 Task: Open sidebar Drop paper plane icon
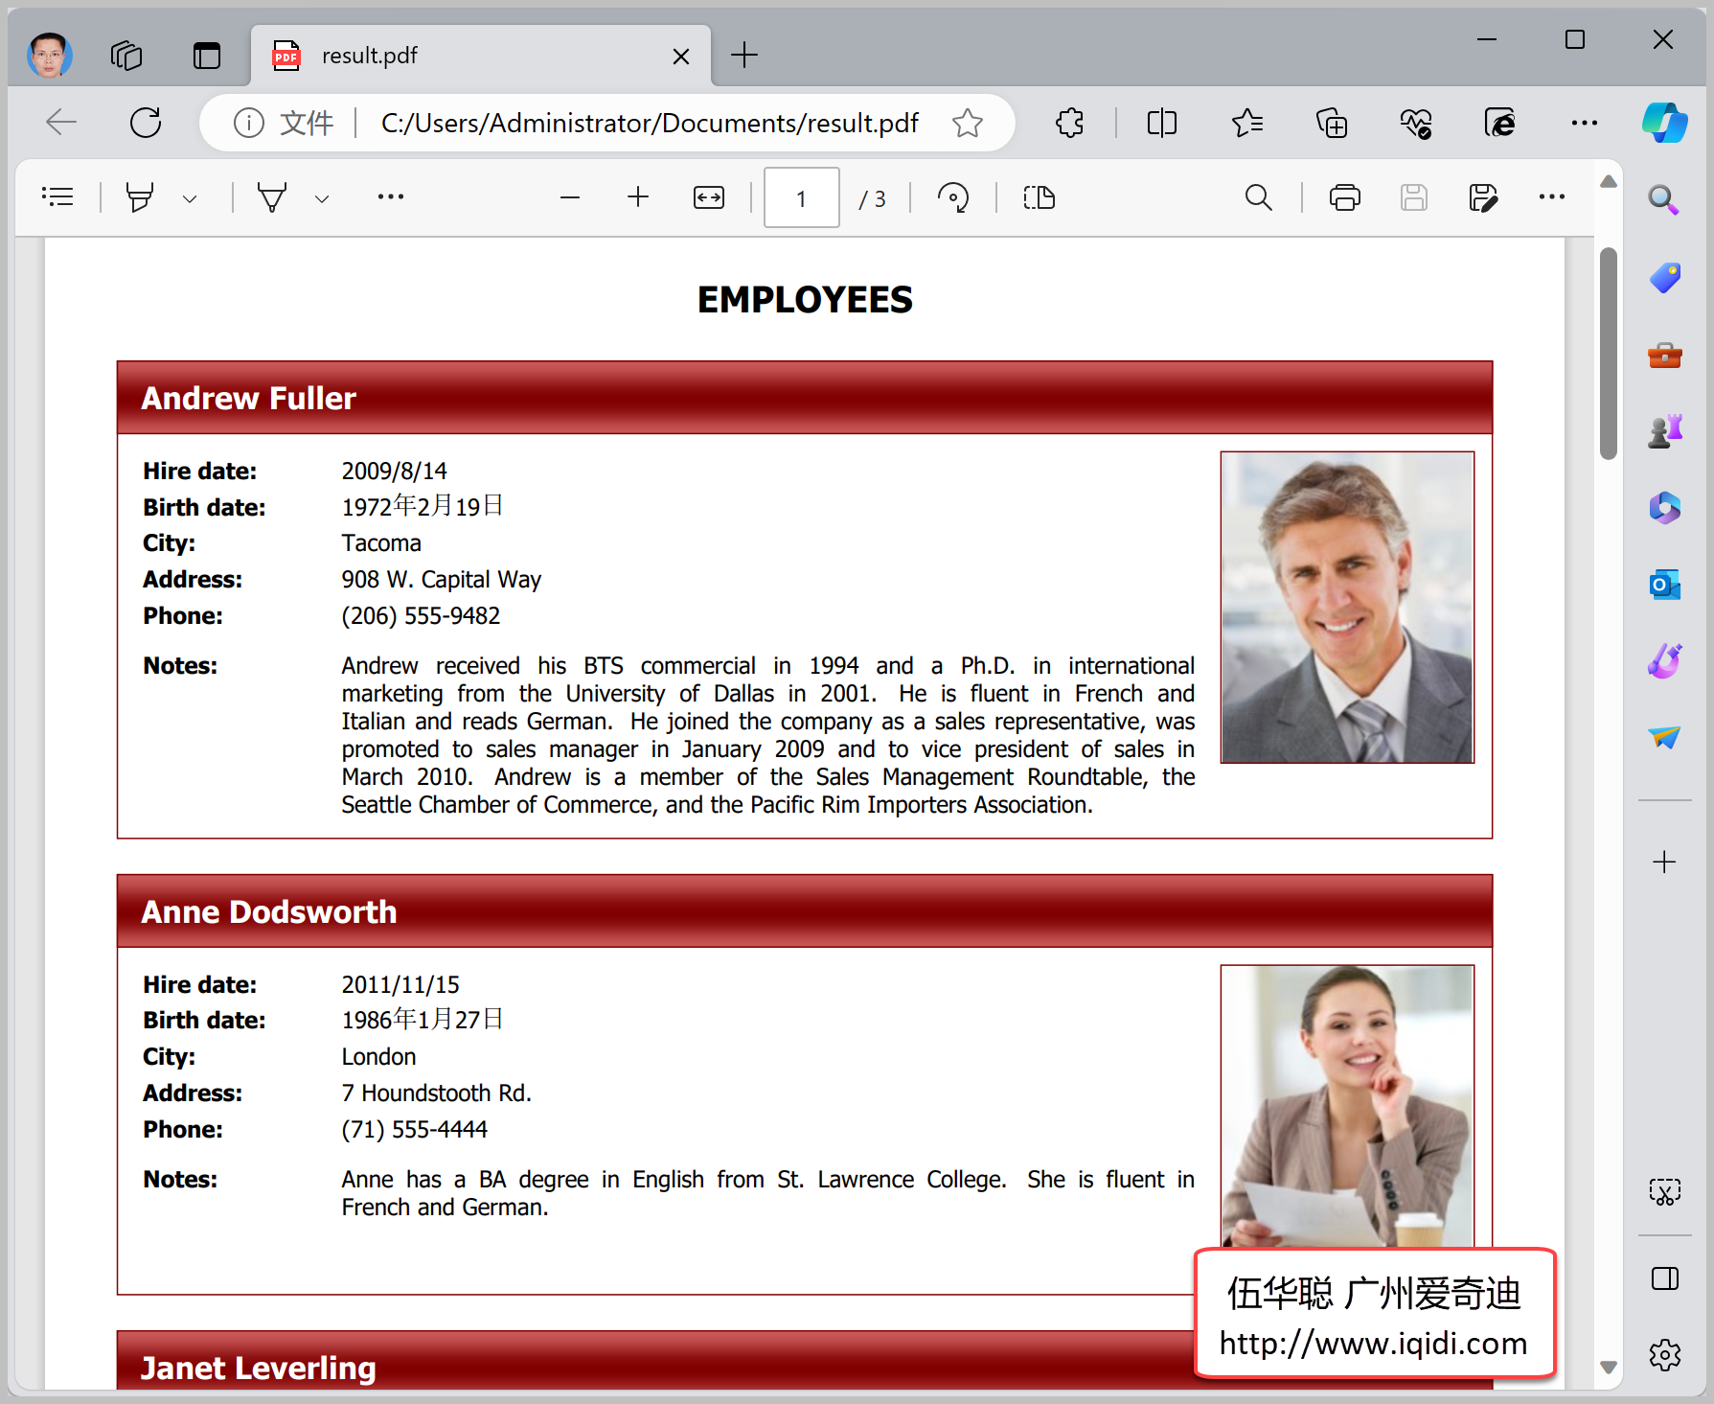pyautogui.click(x=1664, y=737)
